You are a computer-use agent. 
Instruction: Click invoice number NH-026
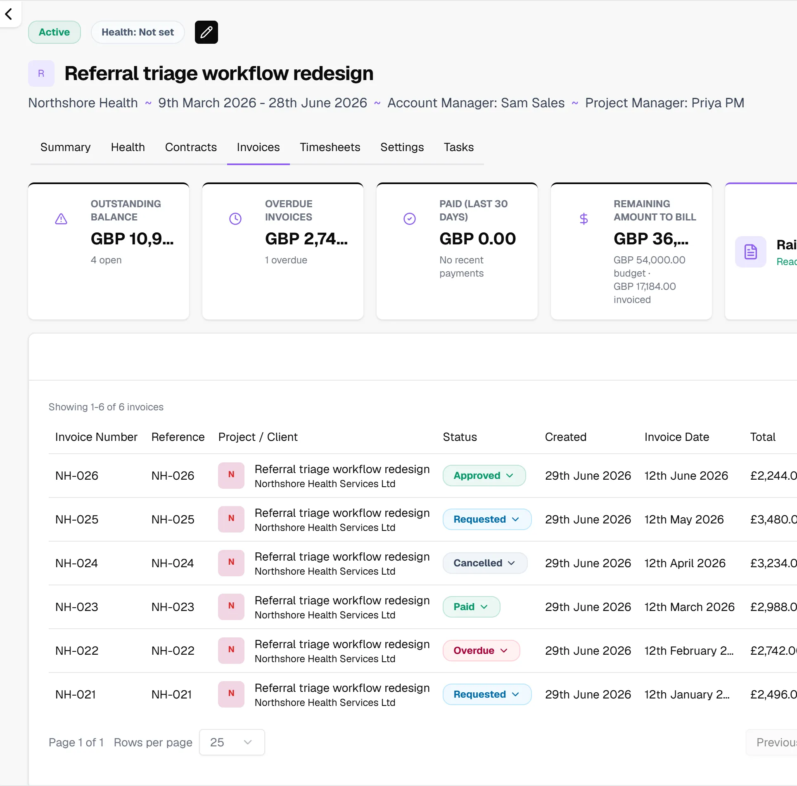tap(77, 476)
